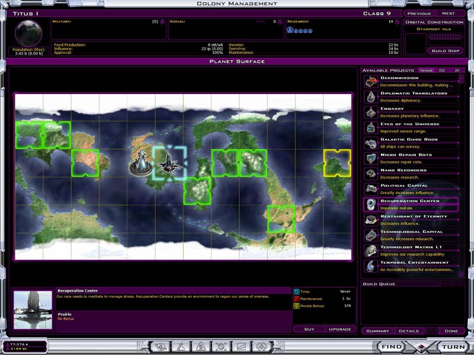Click the 'Income:' label
Screen dimensions: 474x355
point(236,45)
